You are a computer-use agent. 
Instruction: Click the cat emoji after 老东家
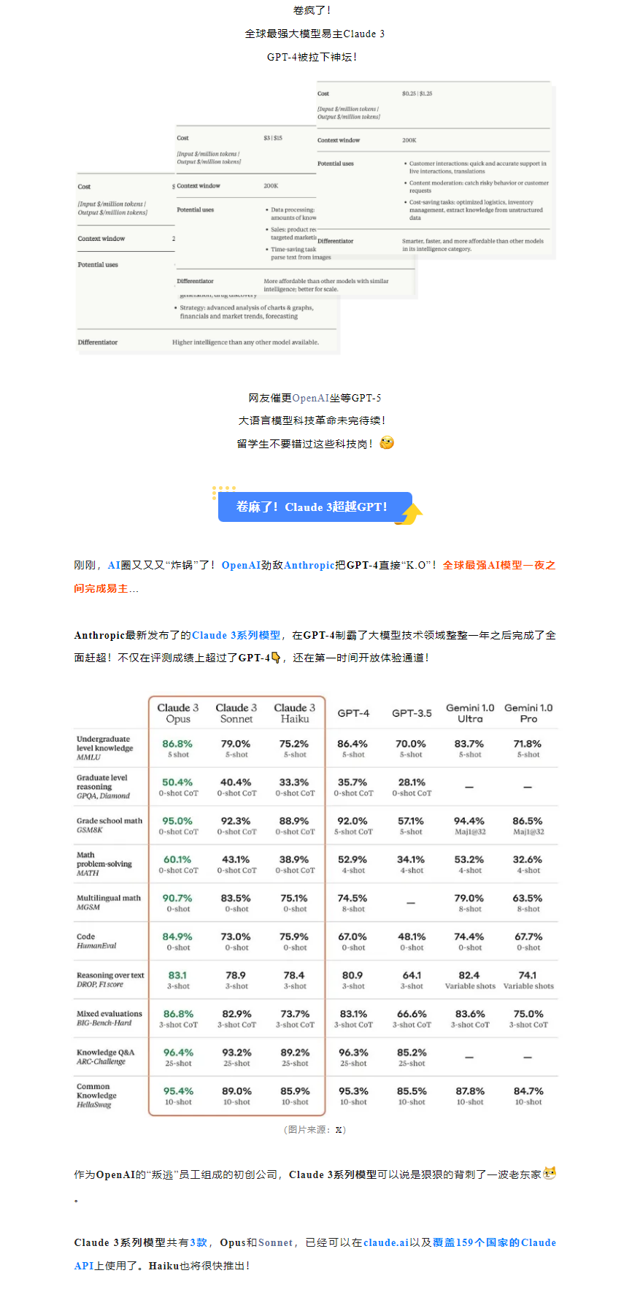[x=550, y=1174]
